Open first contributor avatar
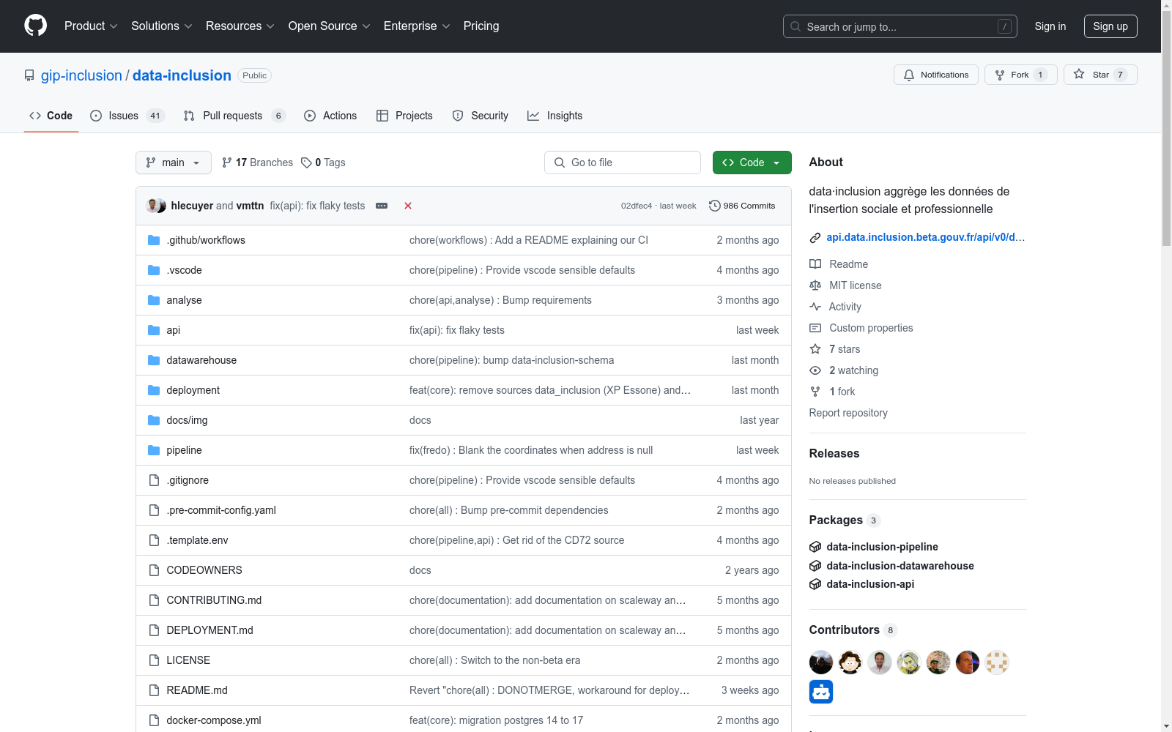 (821, 662)
